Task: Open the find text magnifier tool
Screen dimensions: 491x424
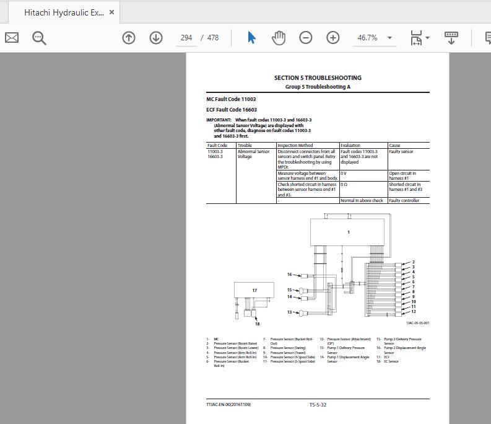Action: click(x=39, y=38)
